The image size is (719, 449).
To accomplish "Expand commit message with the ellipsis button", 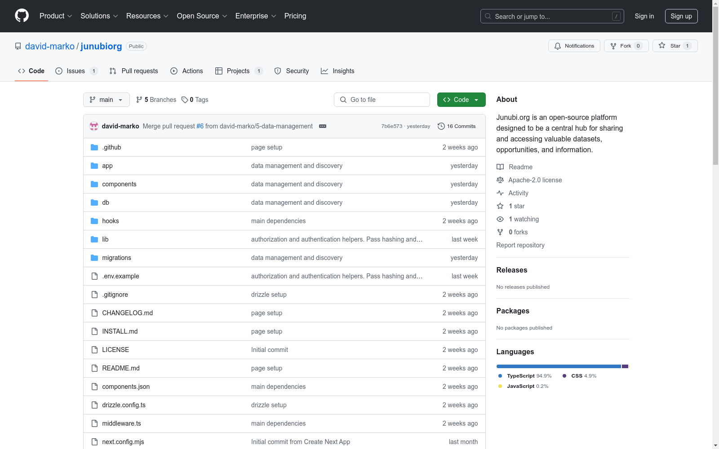I will (323, 126).
